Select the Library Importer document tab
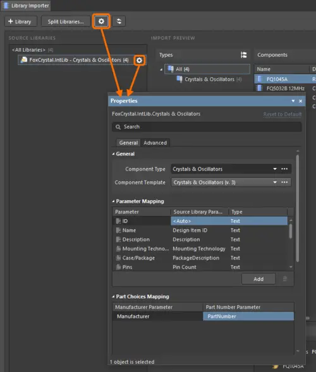Viewport: 316px width, 372px height. (26, 6)
